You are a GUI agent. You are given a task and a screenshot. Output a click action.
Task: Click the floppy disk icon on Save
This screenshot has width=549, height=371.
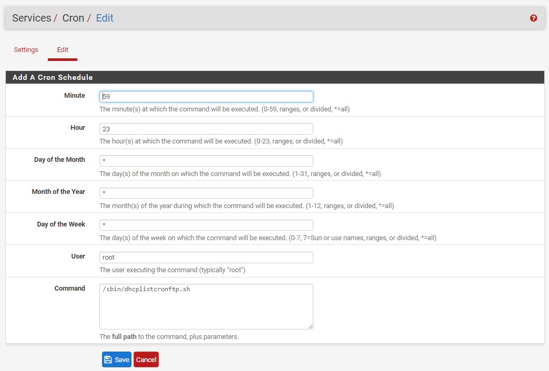[x=108, y=359]
